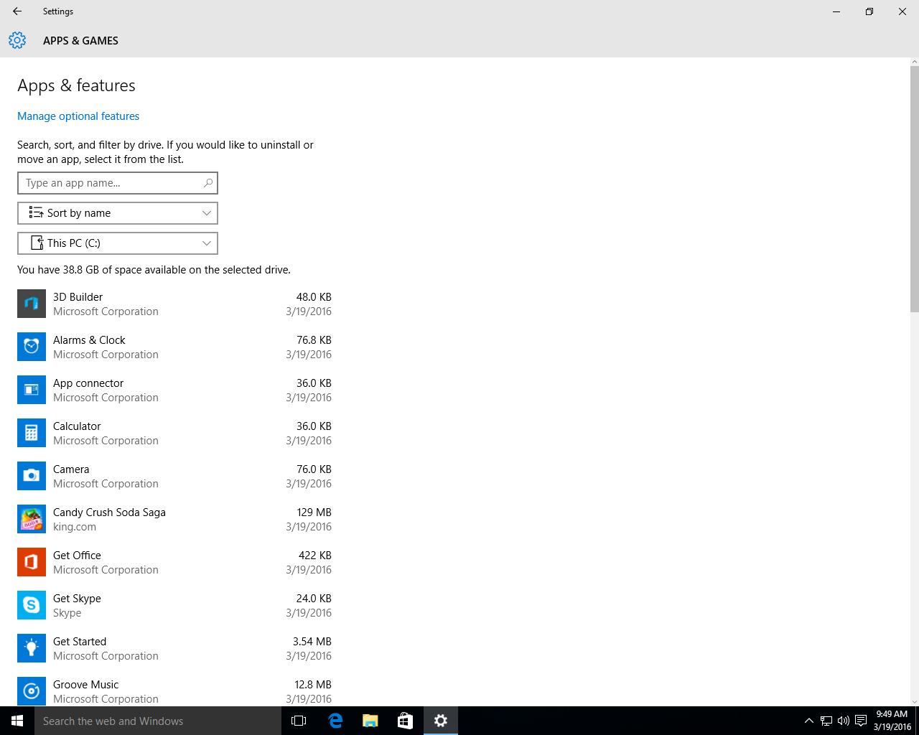Open the This PC (C:) drive dropdown

[x=118, y=243]
